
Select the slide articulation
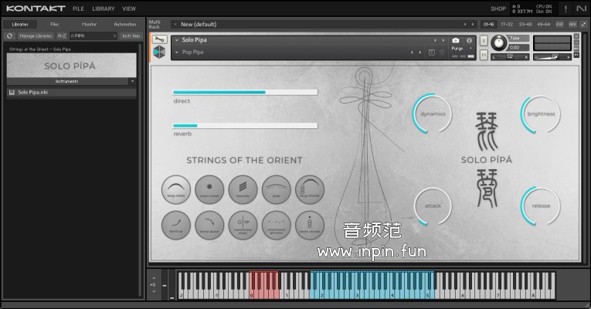[277, 189]
